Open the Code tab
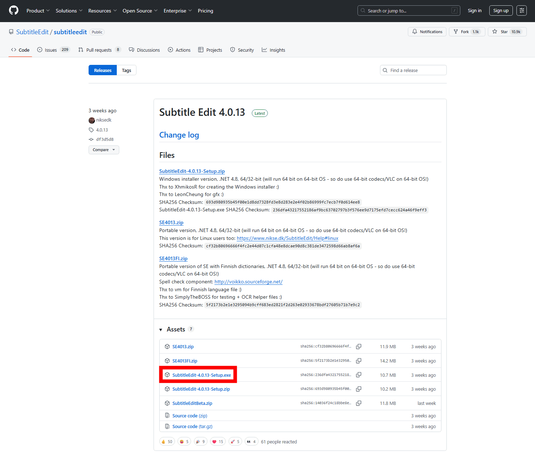The width and height of the screenshot is (535, 458). (x=20, y=50)
